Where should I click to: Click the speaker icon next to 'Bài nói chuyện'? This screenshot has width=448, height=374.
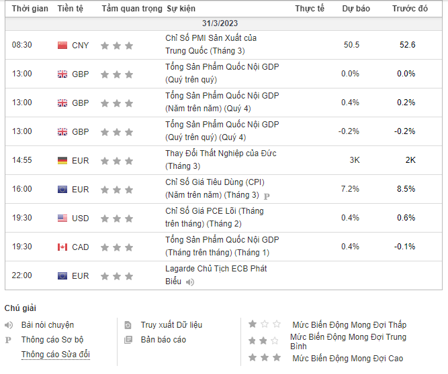pyautogui.click(x=9, y=325)
